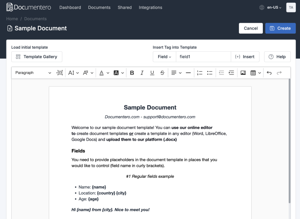Insert an image into the document
This screenshot has width=300, height=219.
[243, 73]
